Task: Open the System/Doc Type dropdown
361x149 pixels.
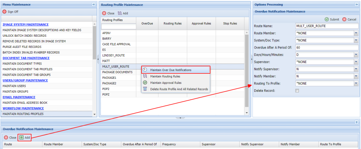Action: (356, 40)
